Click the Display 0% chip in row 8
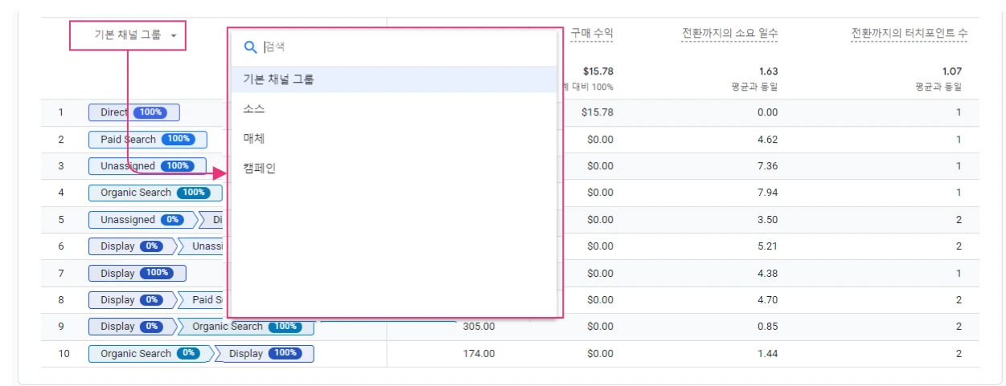The height and width of the screenshot is (386, 1006). (x=131, y=300)
